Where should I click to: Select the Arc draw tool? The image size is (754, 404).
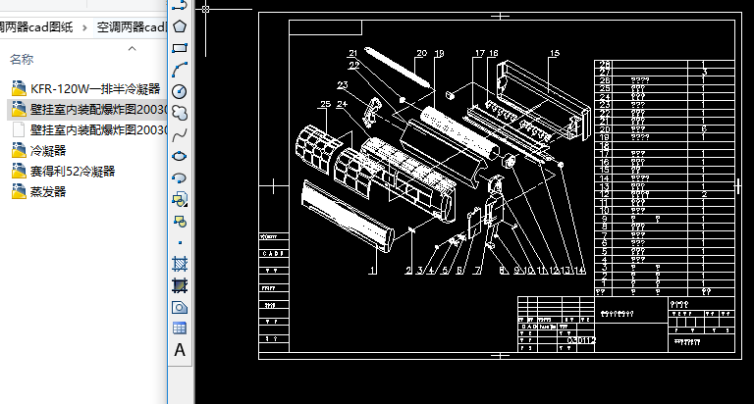180,70
